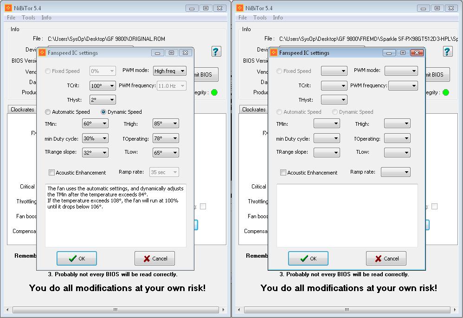
Task: Click the empty description text box in right dialog
Action: tap(347, 215)
